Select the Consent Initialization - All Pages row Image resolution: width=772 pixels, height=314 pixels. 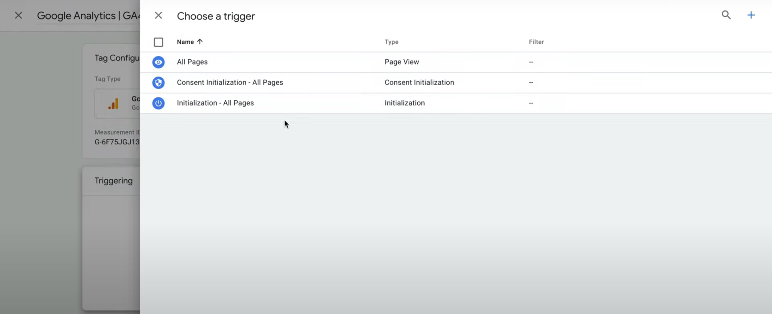tap(230, 82)
